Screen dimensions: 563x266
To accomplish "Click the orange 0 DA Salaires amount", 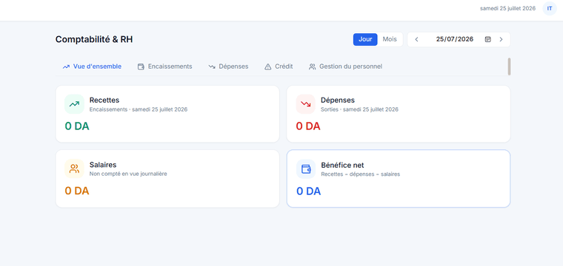I will (77, 191).
